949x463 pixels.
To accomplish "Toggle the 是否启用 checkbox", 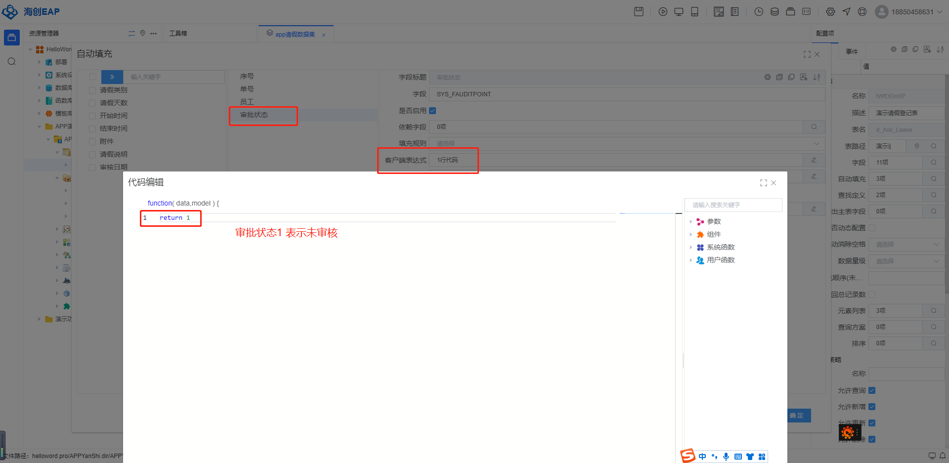I will (432, 111).
